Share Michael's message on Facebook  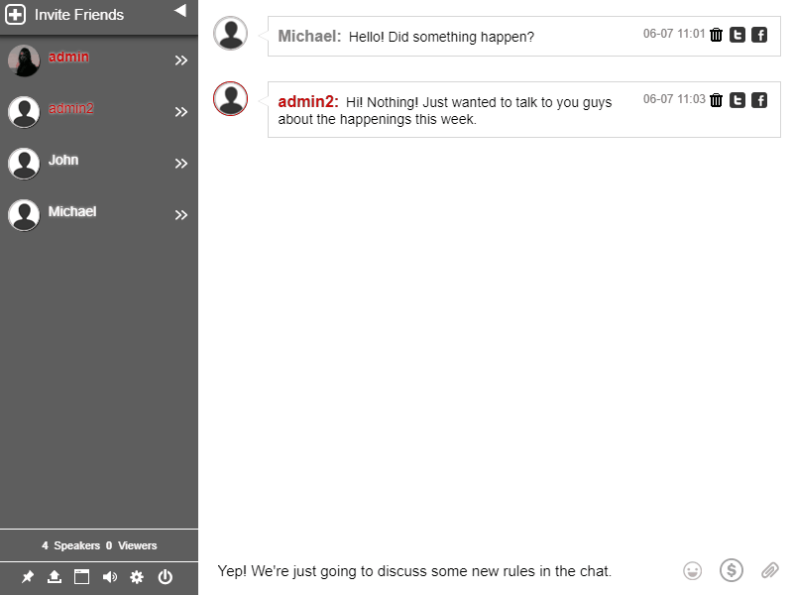point(759,34)
